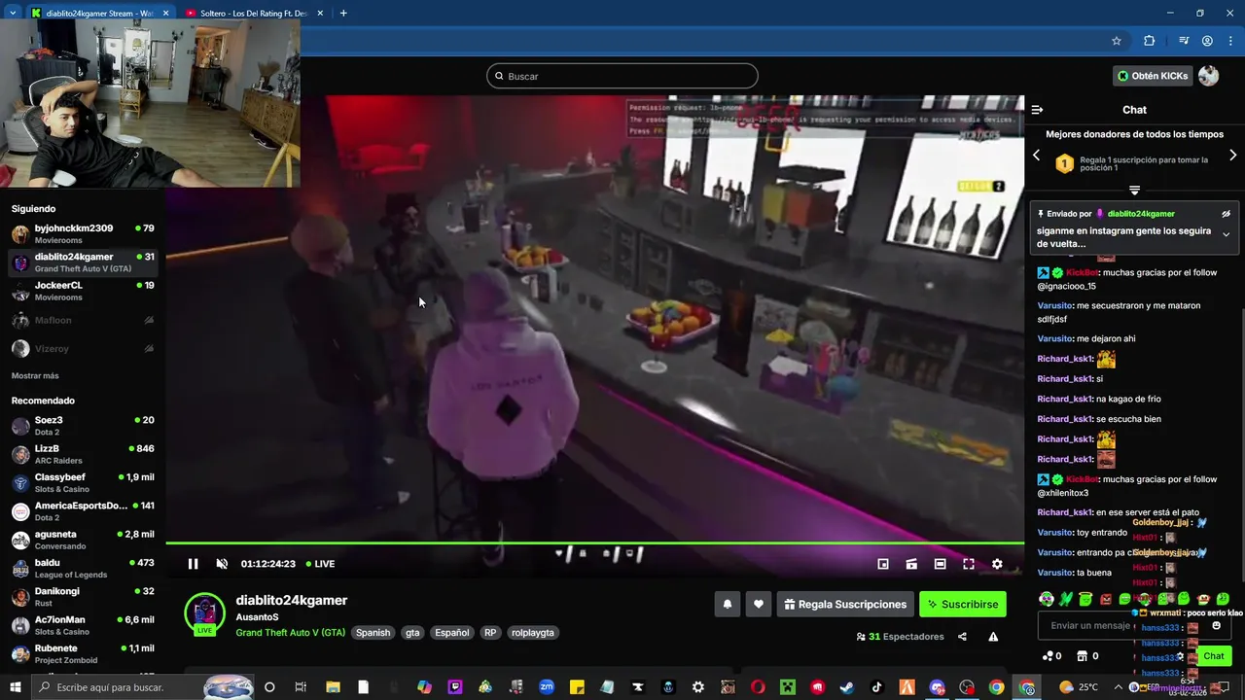This screenshot has width=1245, height=700.
Task: Select diablito24kgamer in Siguiendo list
Action: tap(83, 262)
